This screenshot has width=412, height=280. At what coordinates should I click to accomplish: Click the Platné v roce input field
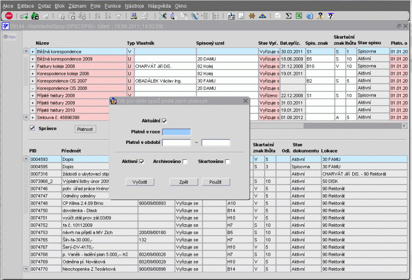click(x=176, y=132)
